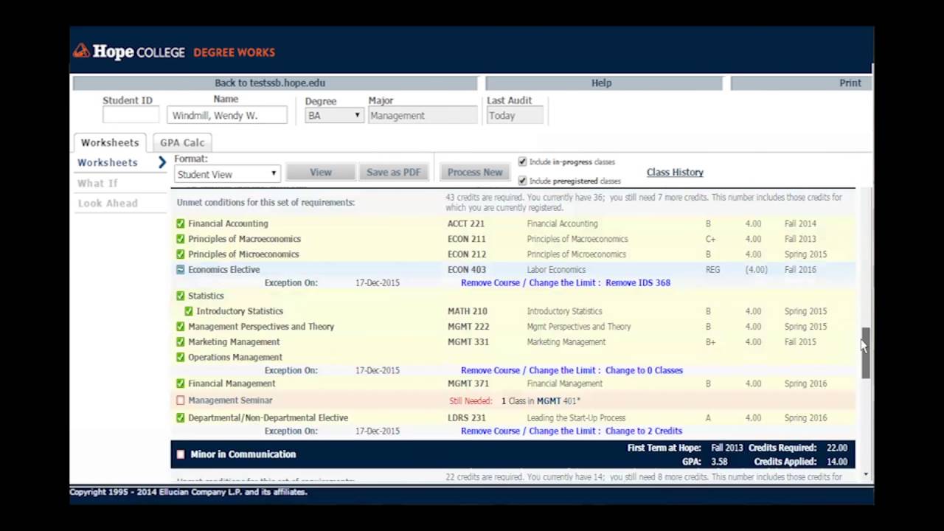The width and height of the screenshot is (944, 531).
Task: Click course code ECON 212
Action: pos(467,254)
